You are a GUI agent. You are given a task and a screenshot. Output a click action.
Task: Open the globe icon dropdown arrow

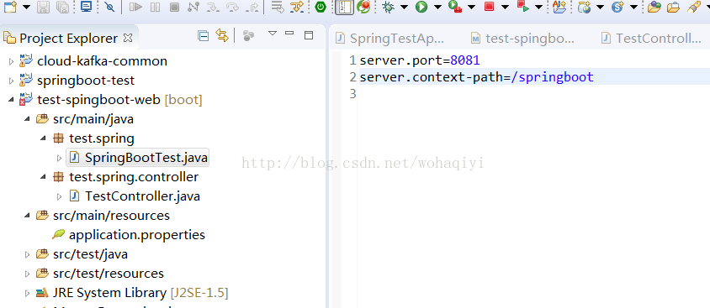(600, 8)
